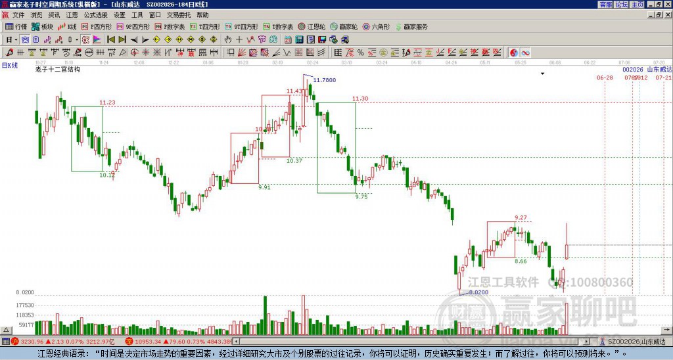Screen dimensions: 673x360
Task: Click the black left arrow icon
Action: 134,40
